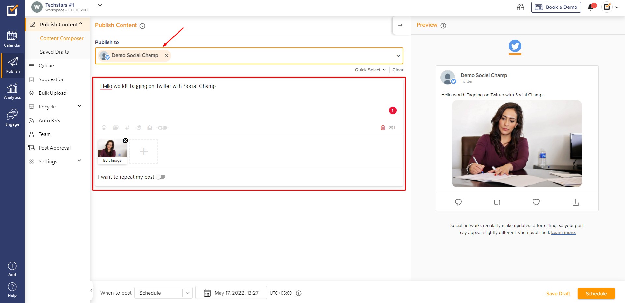Click the hashtag icon in the composer
The image size is (625, 303).
pos(127,128)
